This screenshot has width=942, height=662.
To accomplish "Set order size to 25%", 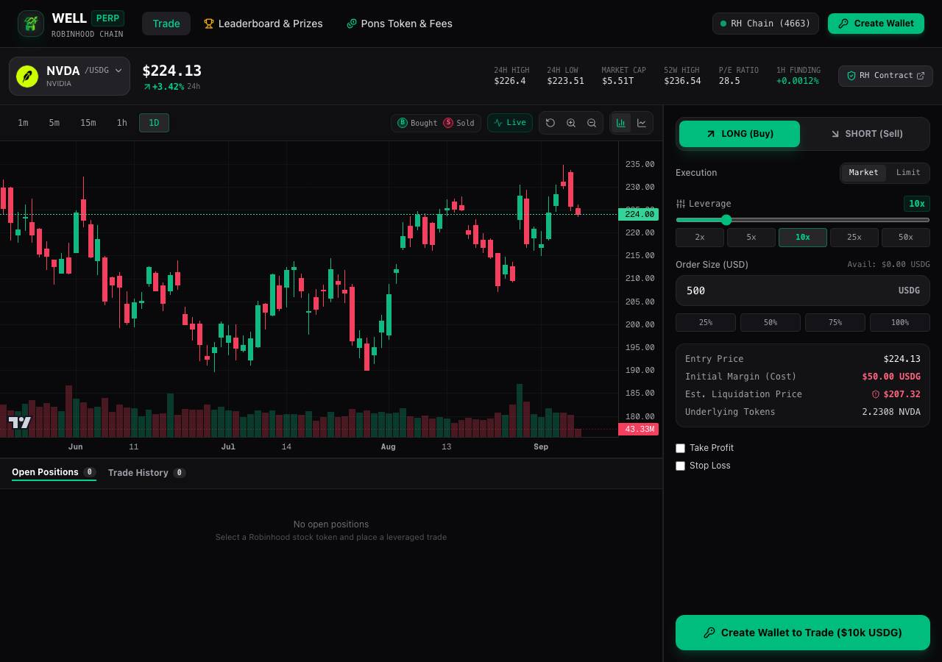I will click(x=706, y=322).
